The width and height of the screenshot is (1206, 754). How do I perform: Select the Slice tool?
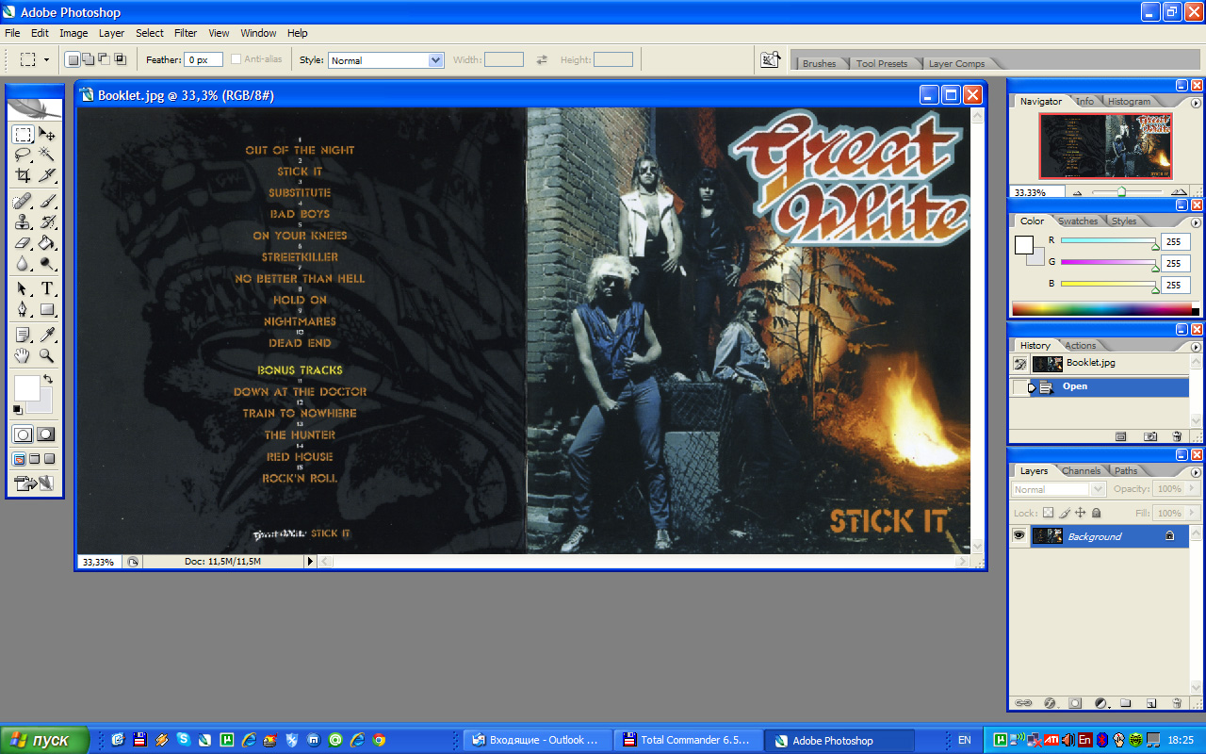tap(46, 175)
